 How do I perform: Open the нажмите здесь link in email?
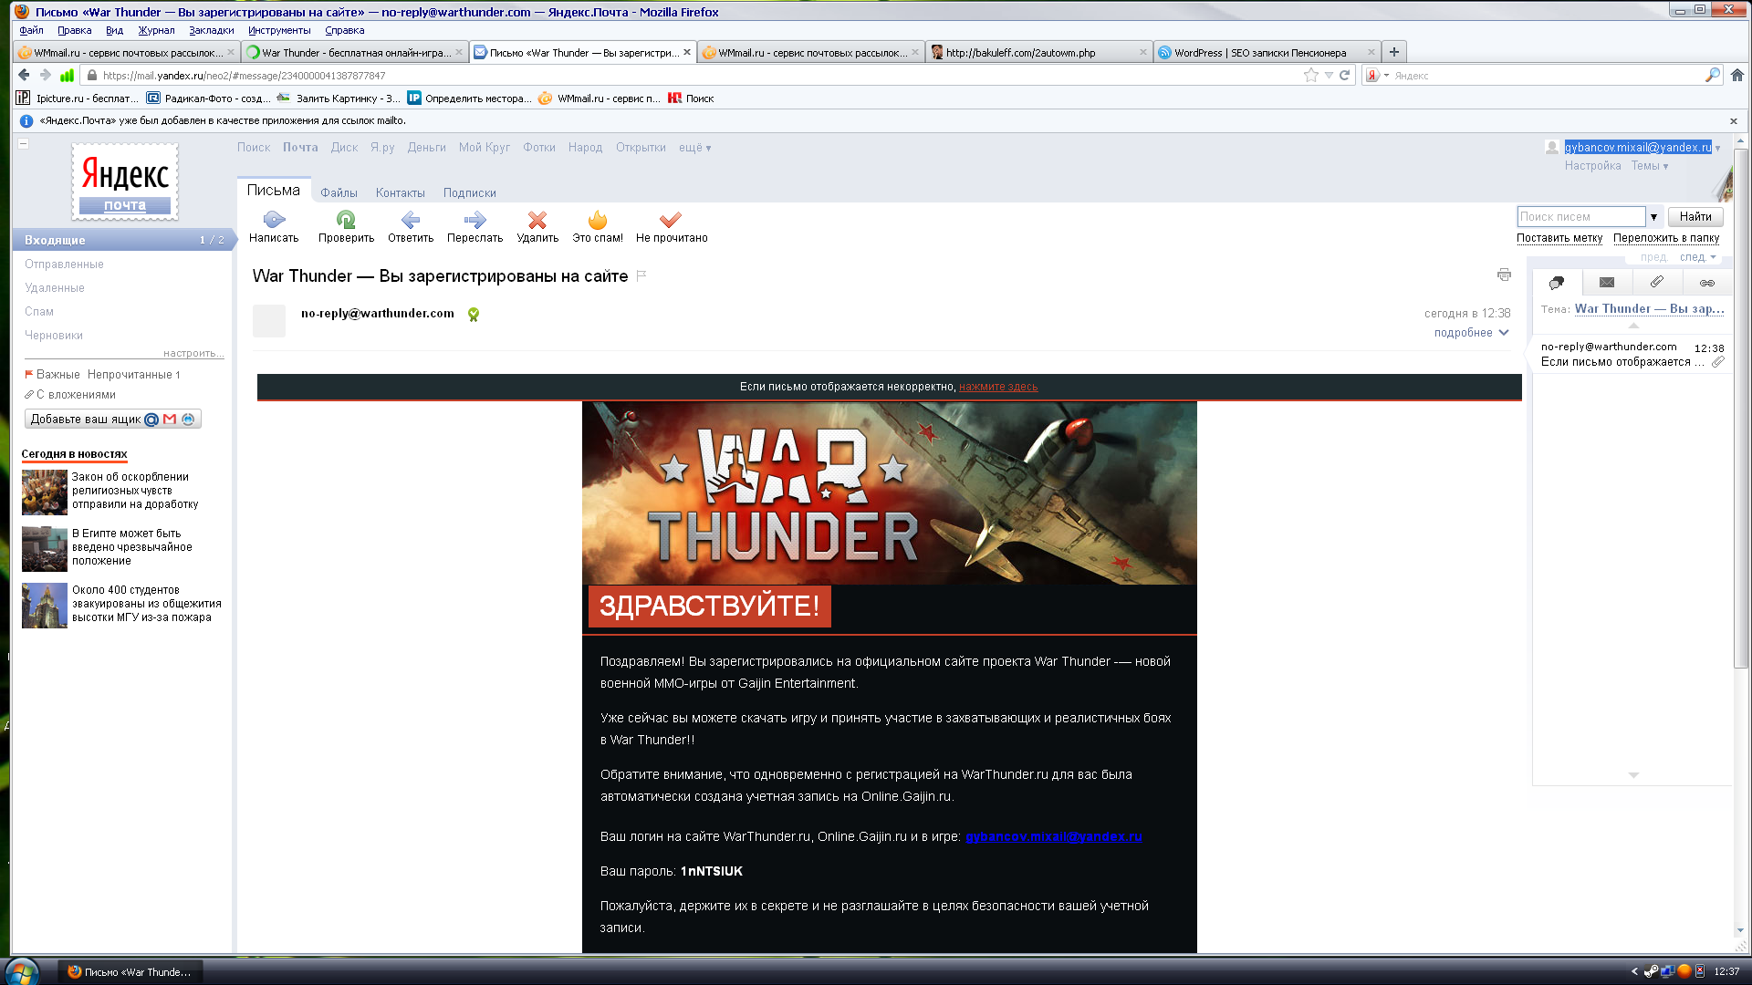point(998,387)
